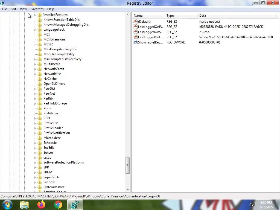
Task: Open the File menu
Action: [x=4, y=9]
